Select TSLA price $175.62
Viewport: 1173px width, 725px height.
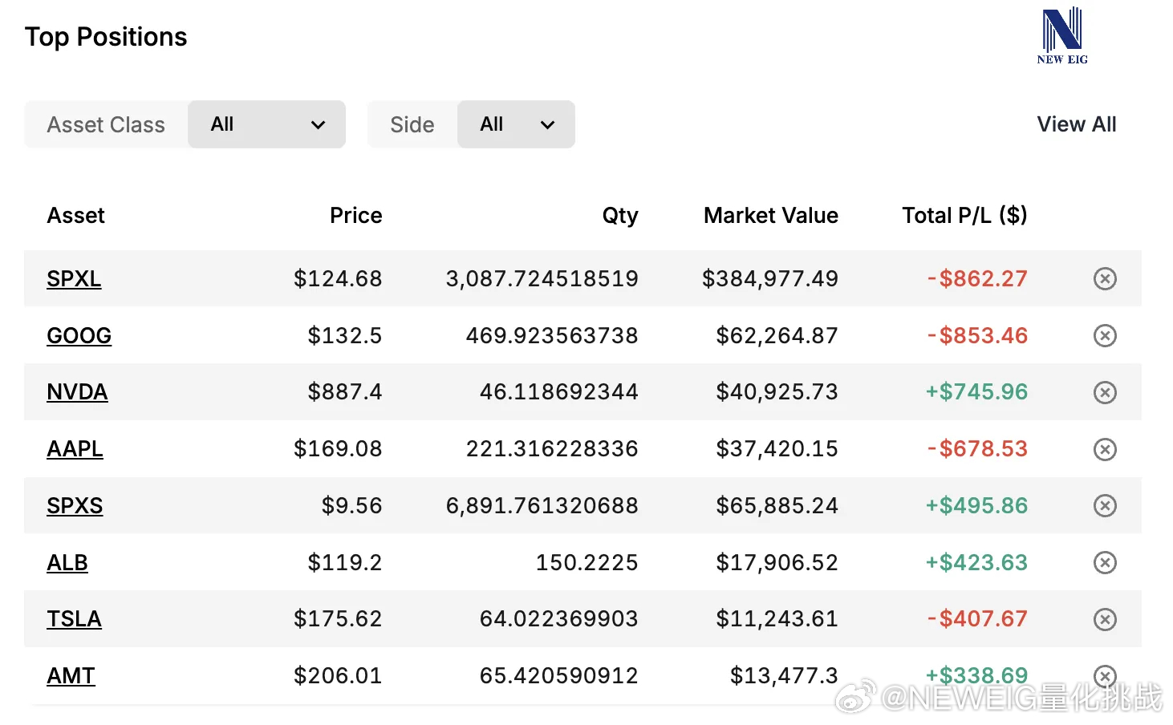(x=338, y=619)
